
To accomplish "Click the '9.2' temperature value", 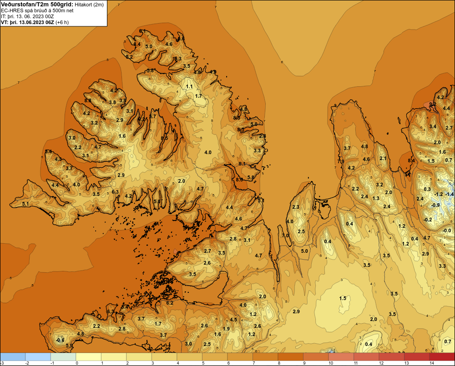I will [x=433, y=104].
